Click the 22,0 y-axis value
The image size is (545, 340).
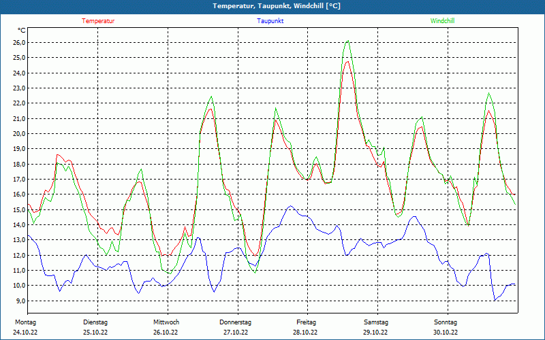point(19,103)
